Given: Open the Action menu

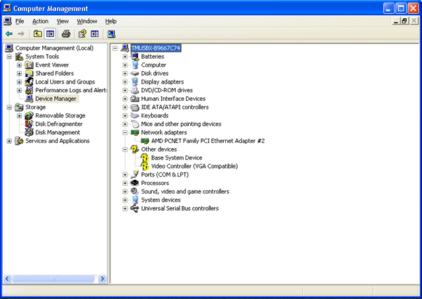Looking at the screenshot, I should 40,21.
